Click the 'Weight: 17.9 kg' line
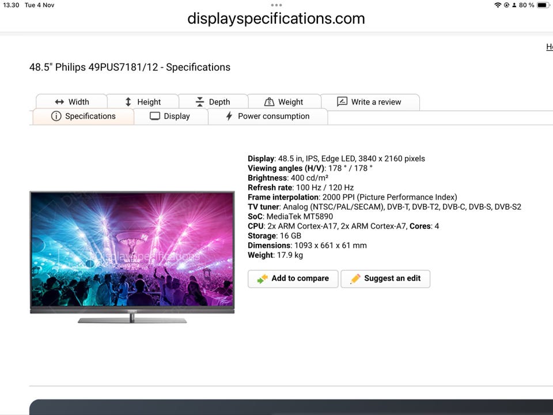The width and height of the screenshot is (553, 415). pyautogui.click(x=275, y=255)
